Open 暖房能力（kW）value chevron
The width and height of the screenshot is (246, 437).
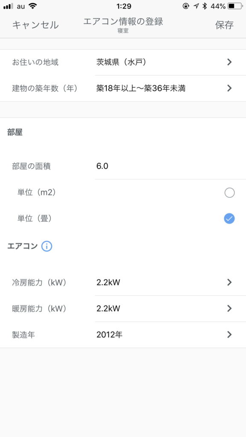point(229,309)
